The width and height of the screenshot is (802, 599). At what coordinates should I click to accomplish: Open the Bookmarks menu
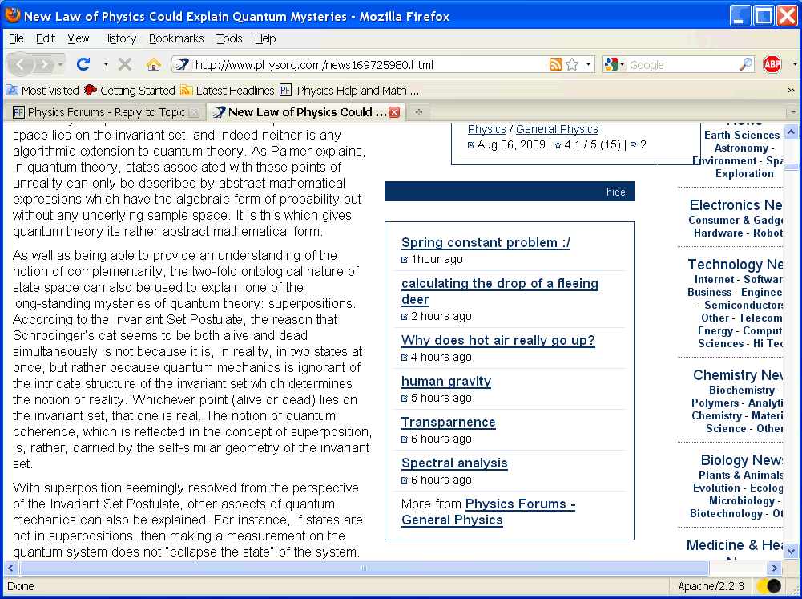point(176,38)
